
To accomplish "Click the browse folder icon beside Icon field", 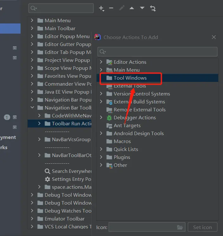I will [x=180, y=227].
